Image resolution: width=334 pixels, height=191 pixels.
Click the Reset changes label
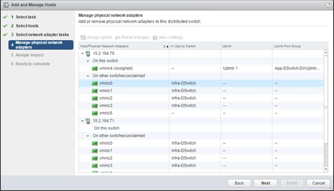[x=135, y=38]
